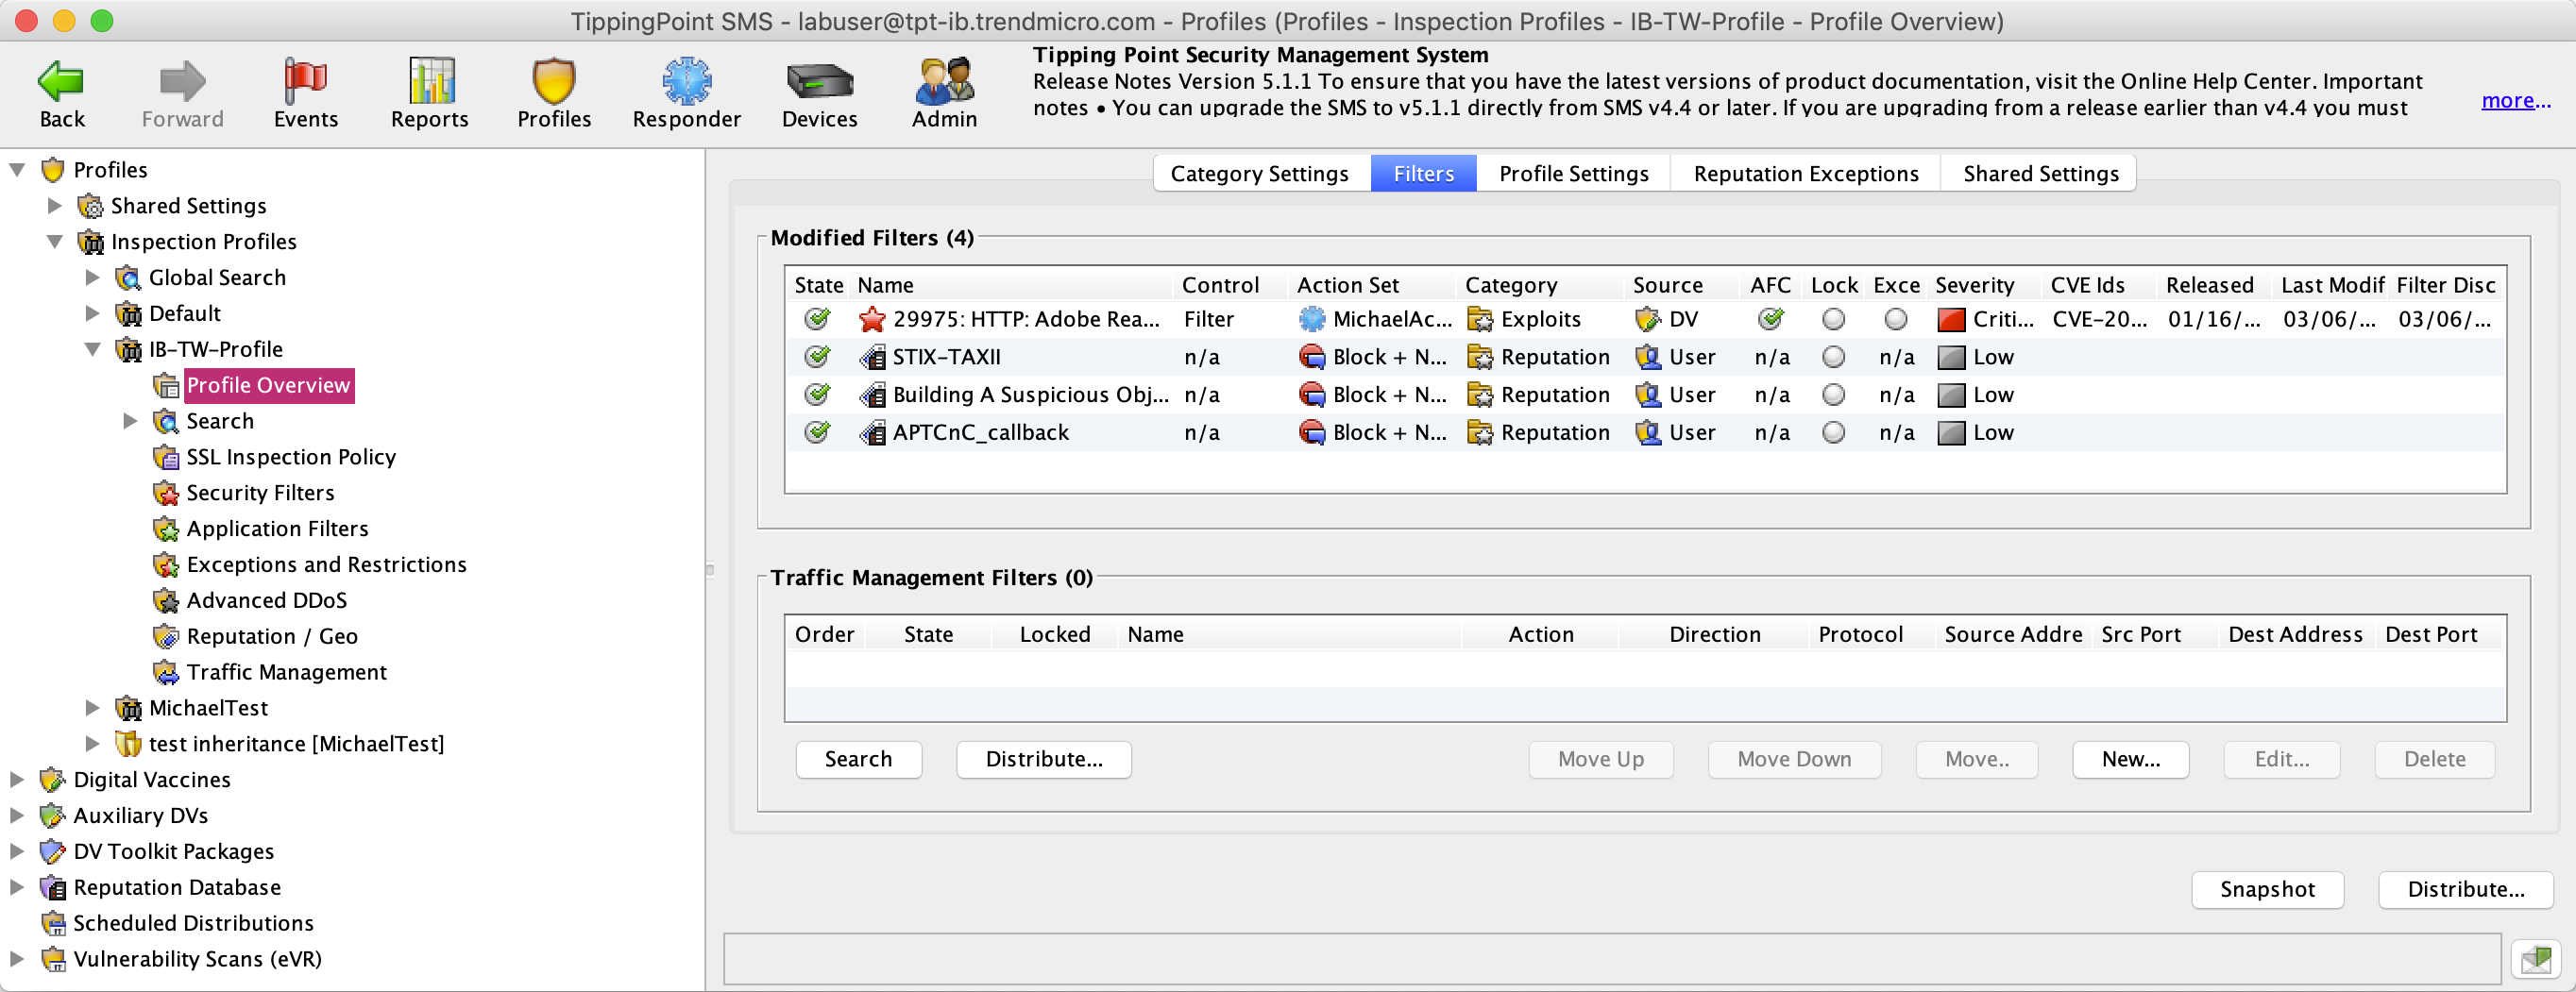2576x992 pixels.
Task: Toggle Lock radio for Building A Suspicious Obj
Action: tap(1833, 395)
